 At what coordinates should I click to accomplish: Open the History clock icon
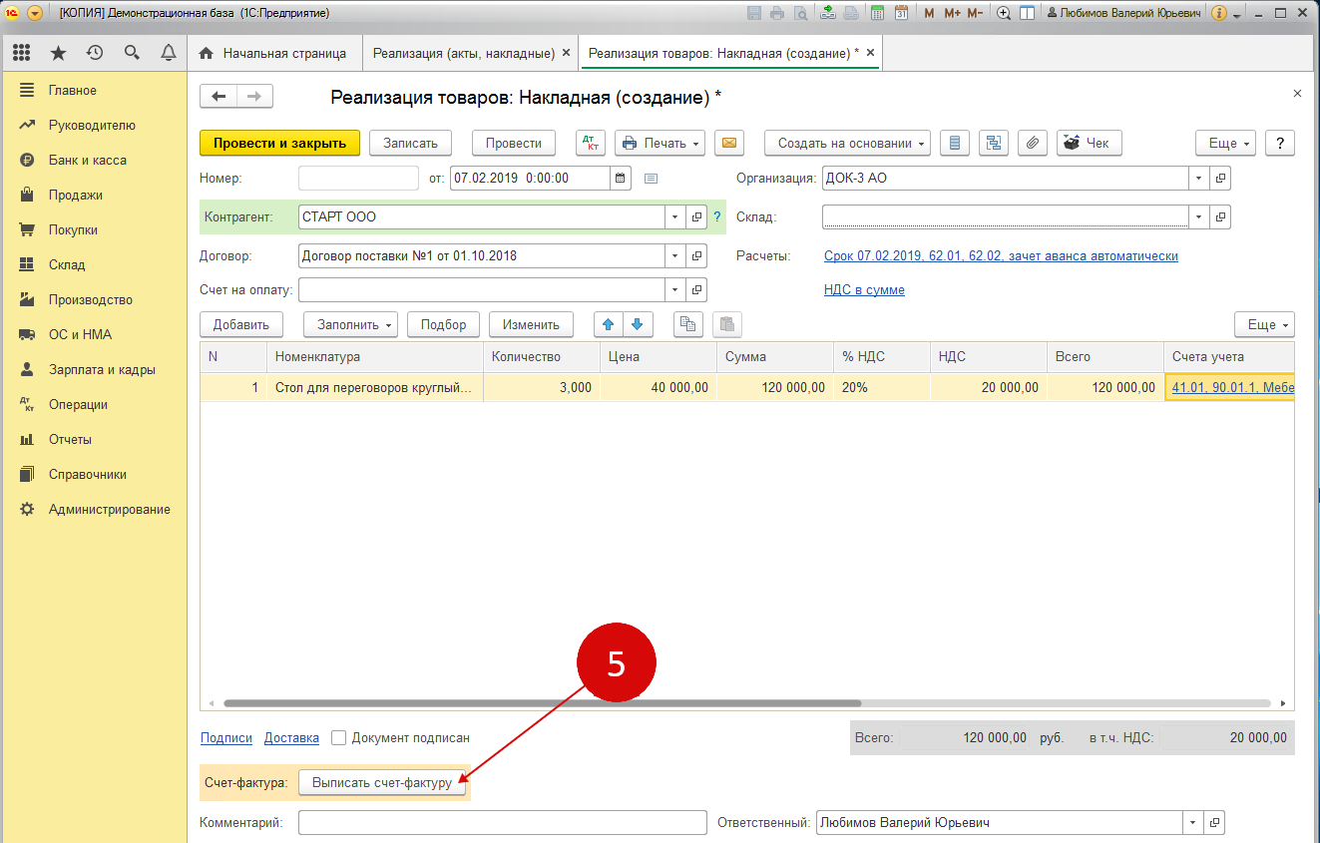pyautogui.click(x=95, y=53)
